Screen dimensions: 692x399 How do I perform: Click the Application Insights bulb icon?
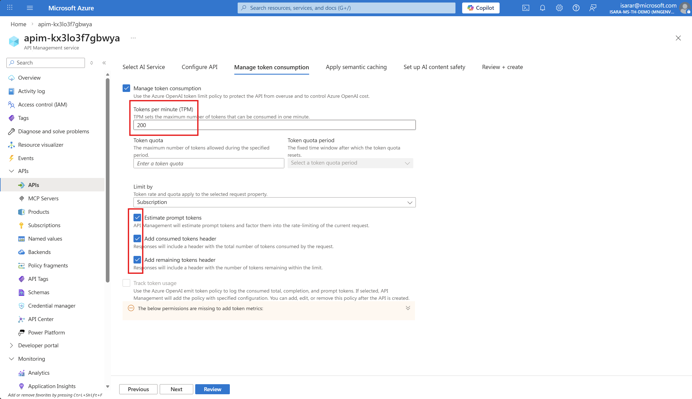[22, 386]
